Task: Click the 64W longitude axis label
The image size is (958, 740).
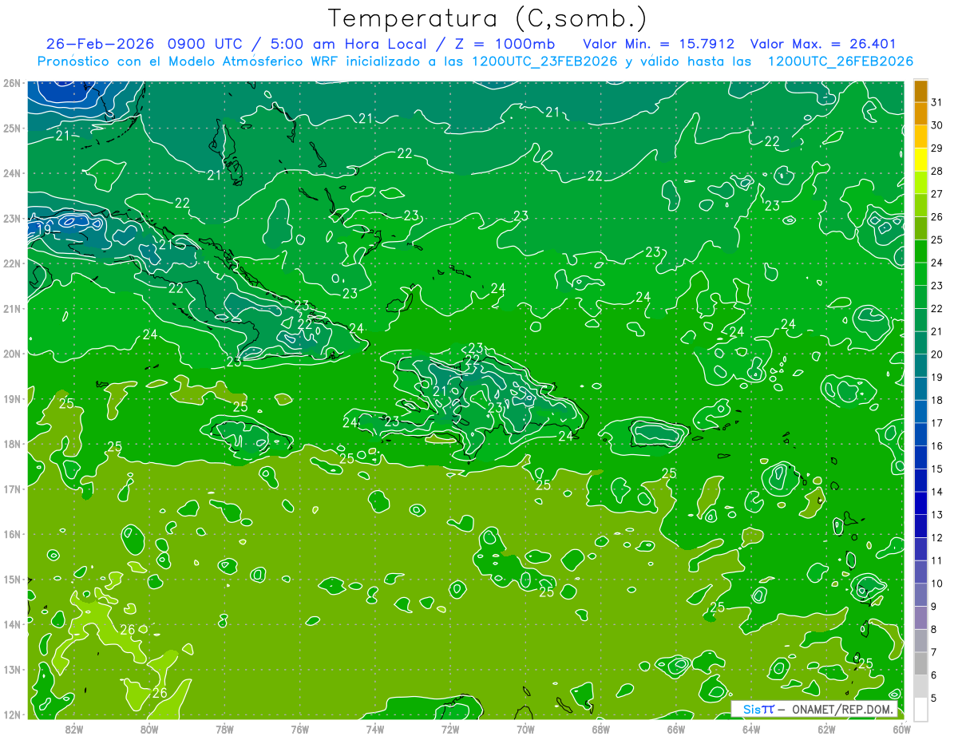Action: [751, 729]
